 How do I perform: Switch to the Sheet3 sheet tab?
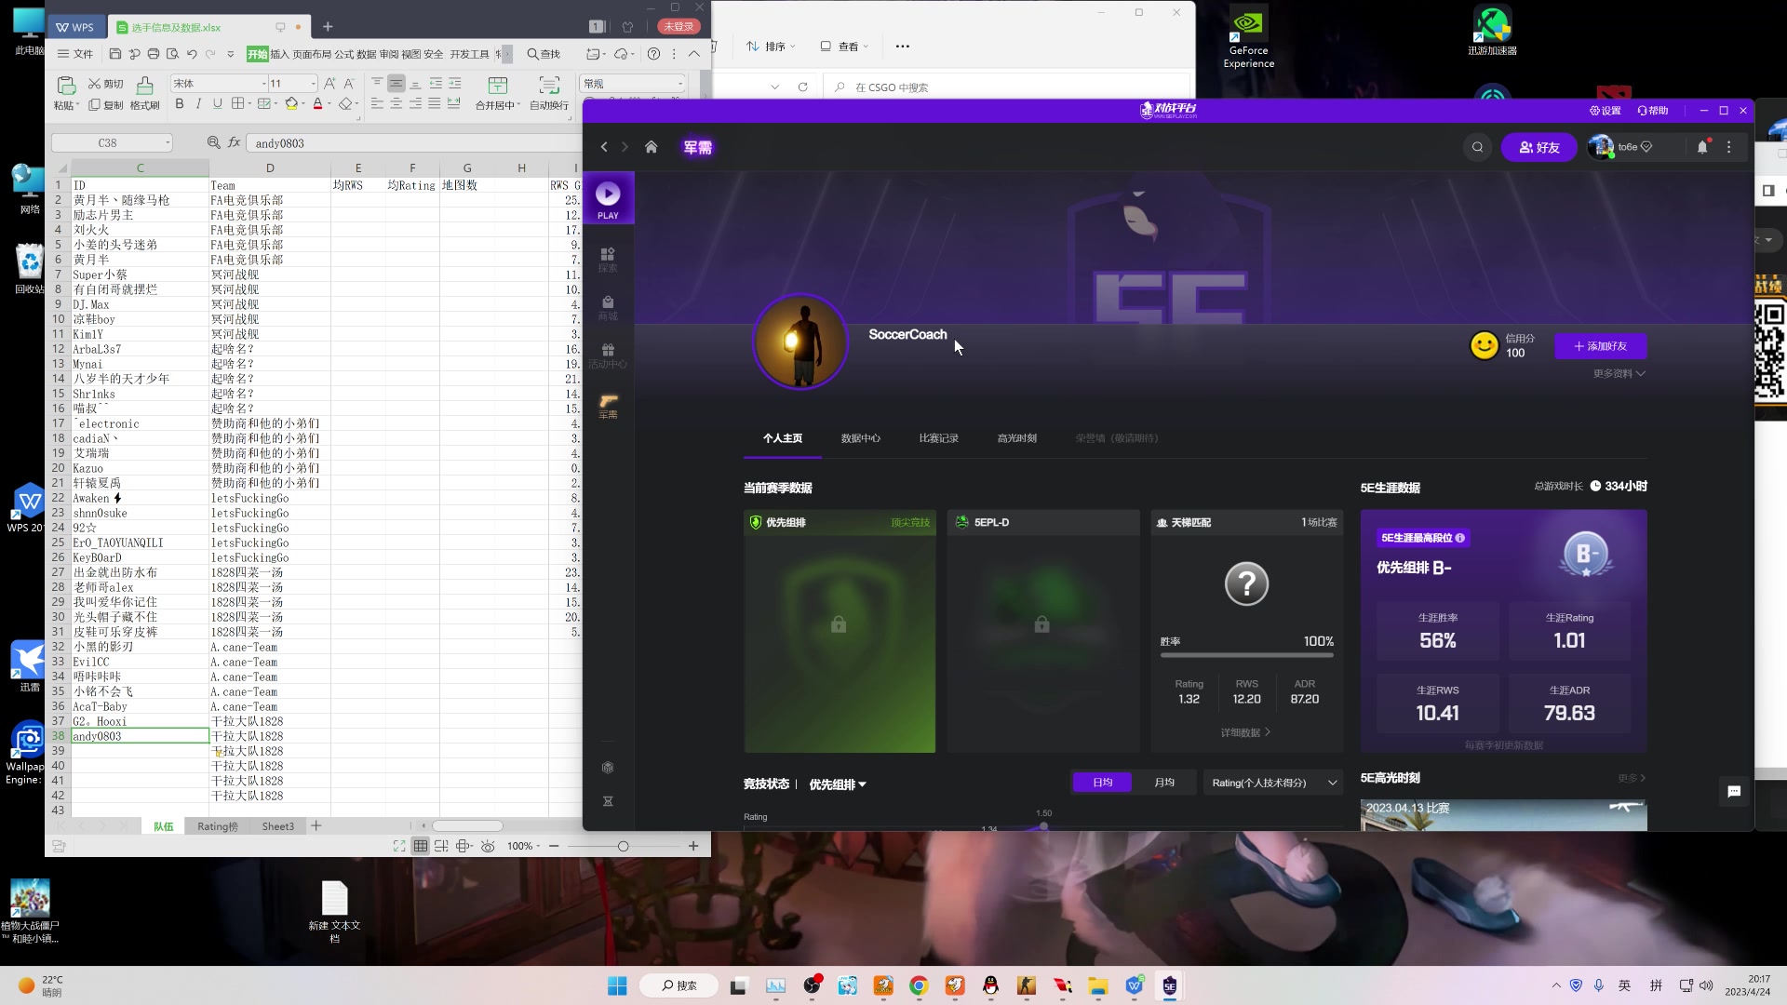click(x=277, y=826)
